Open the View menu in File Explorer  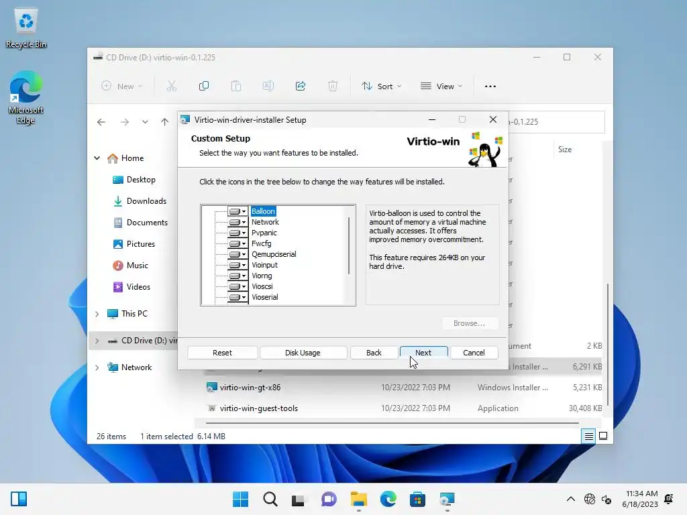[x=441, y=87]
